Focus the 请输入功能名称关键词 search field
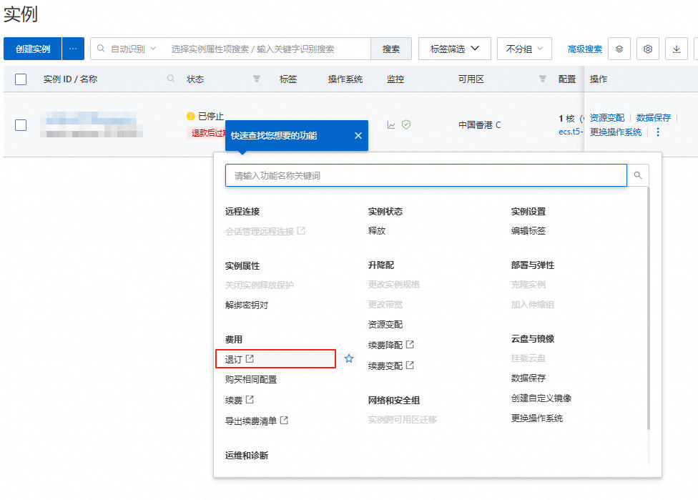Image resolution: width=698 pixels, height=500 pixels. coord(426,175)
